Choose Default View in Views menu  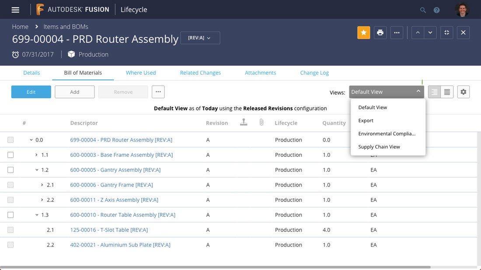(388, 107)
